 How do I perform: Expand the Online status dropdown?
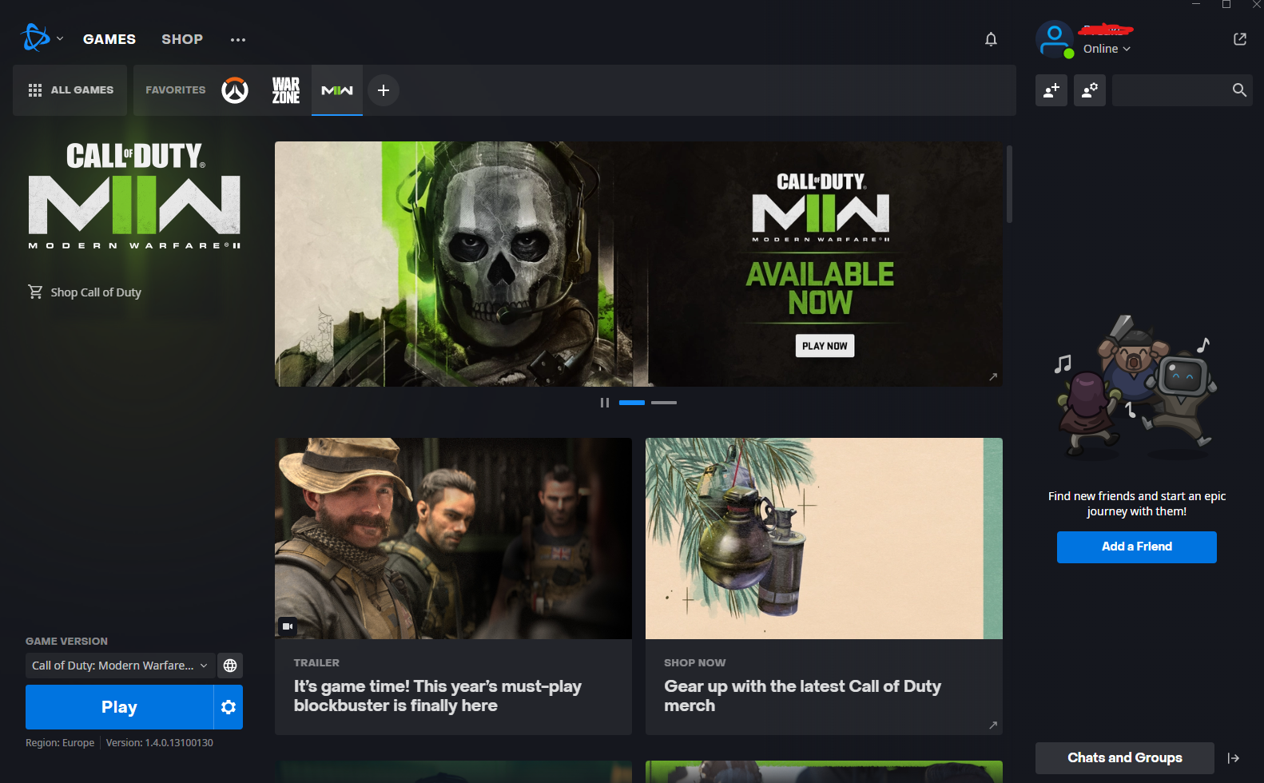tap(1107, 49)
